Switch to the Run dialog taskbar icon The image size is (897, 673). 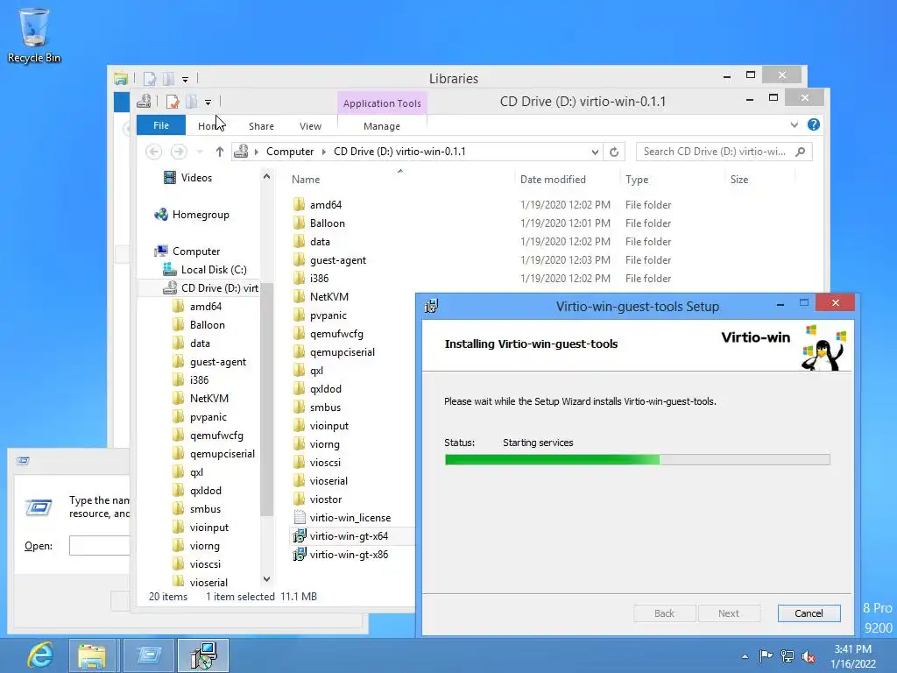point(149,655)
